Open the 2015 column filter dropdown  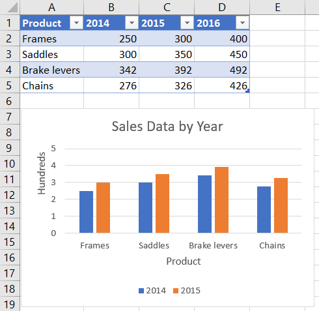(187, 23)
